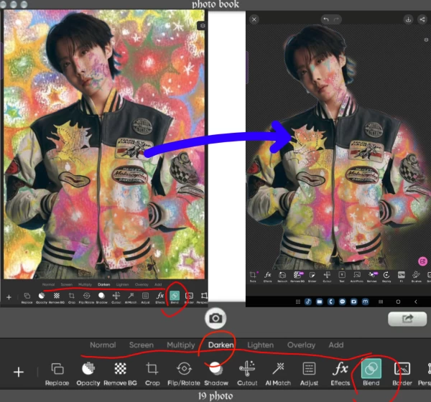
Task: Select Add blend mode in the large bottom row
Action: [x=336, y=345]
